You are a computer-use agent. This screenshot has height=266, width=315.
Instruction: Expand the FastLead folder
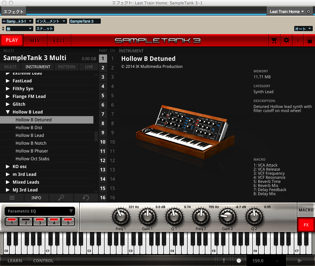(8, 81)
